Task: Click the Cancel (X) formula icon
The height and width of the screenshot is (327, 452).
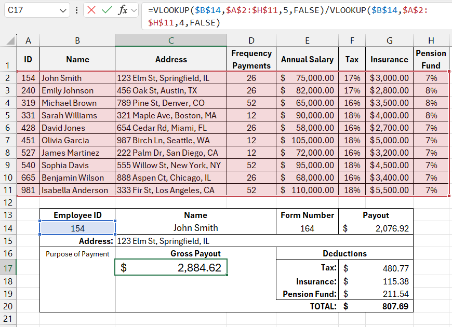Action: pyautogui.click(x=92, y=10)
